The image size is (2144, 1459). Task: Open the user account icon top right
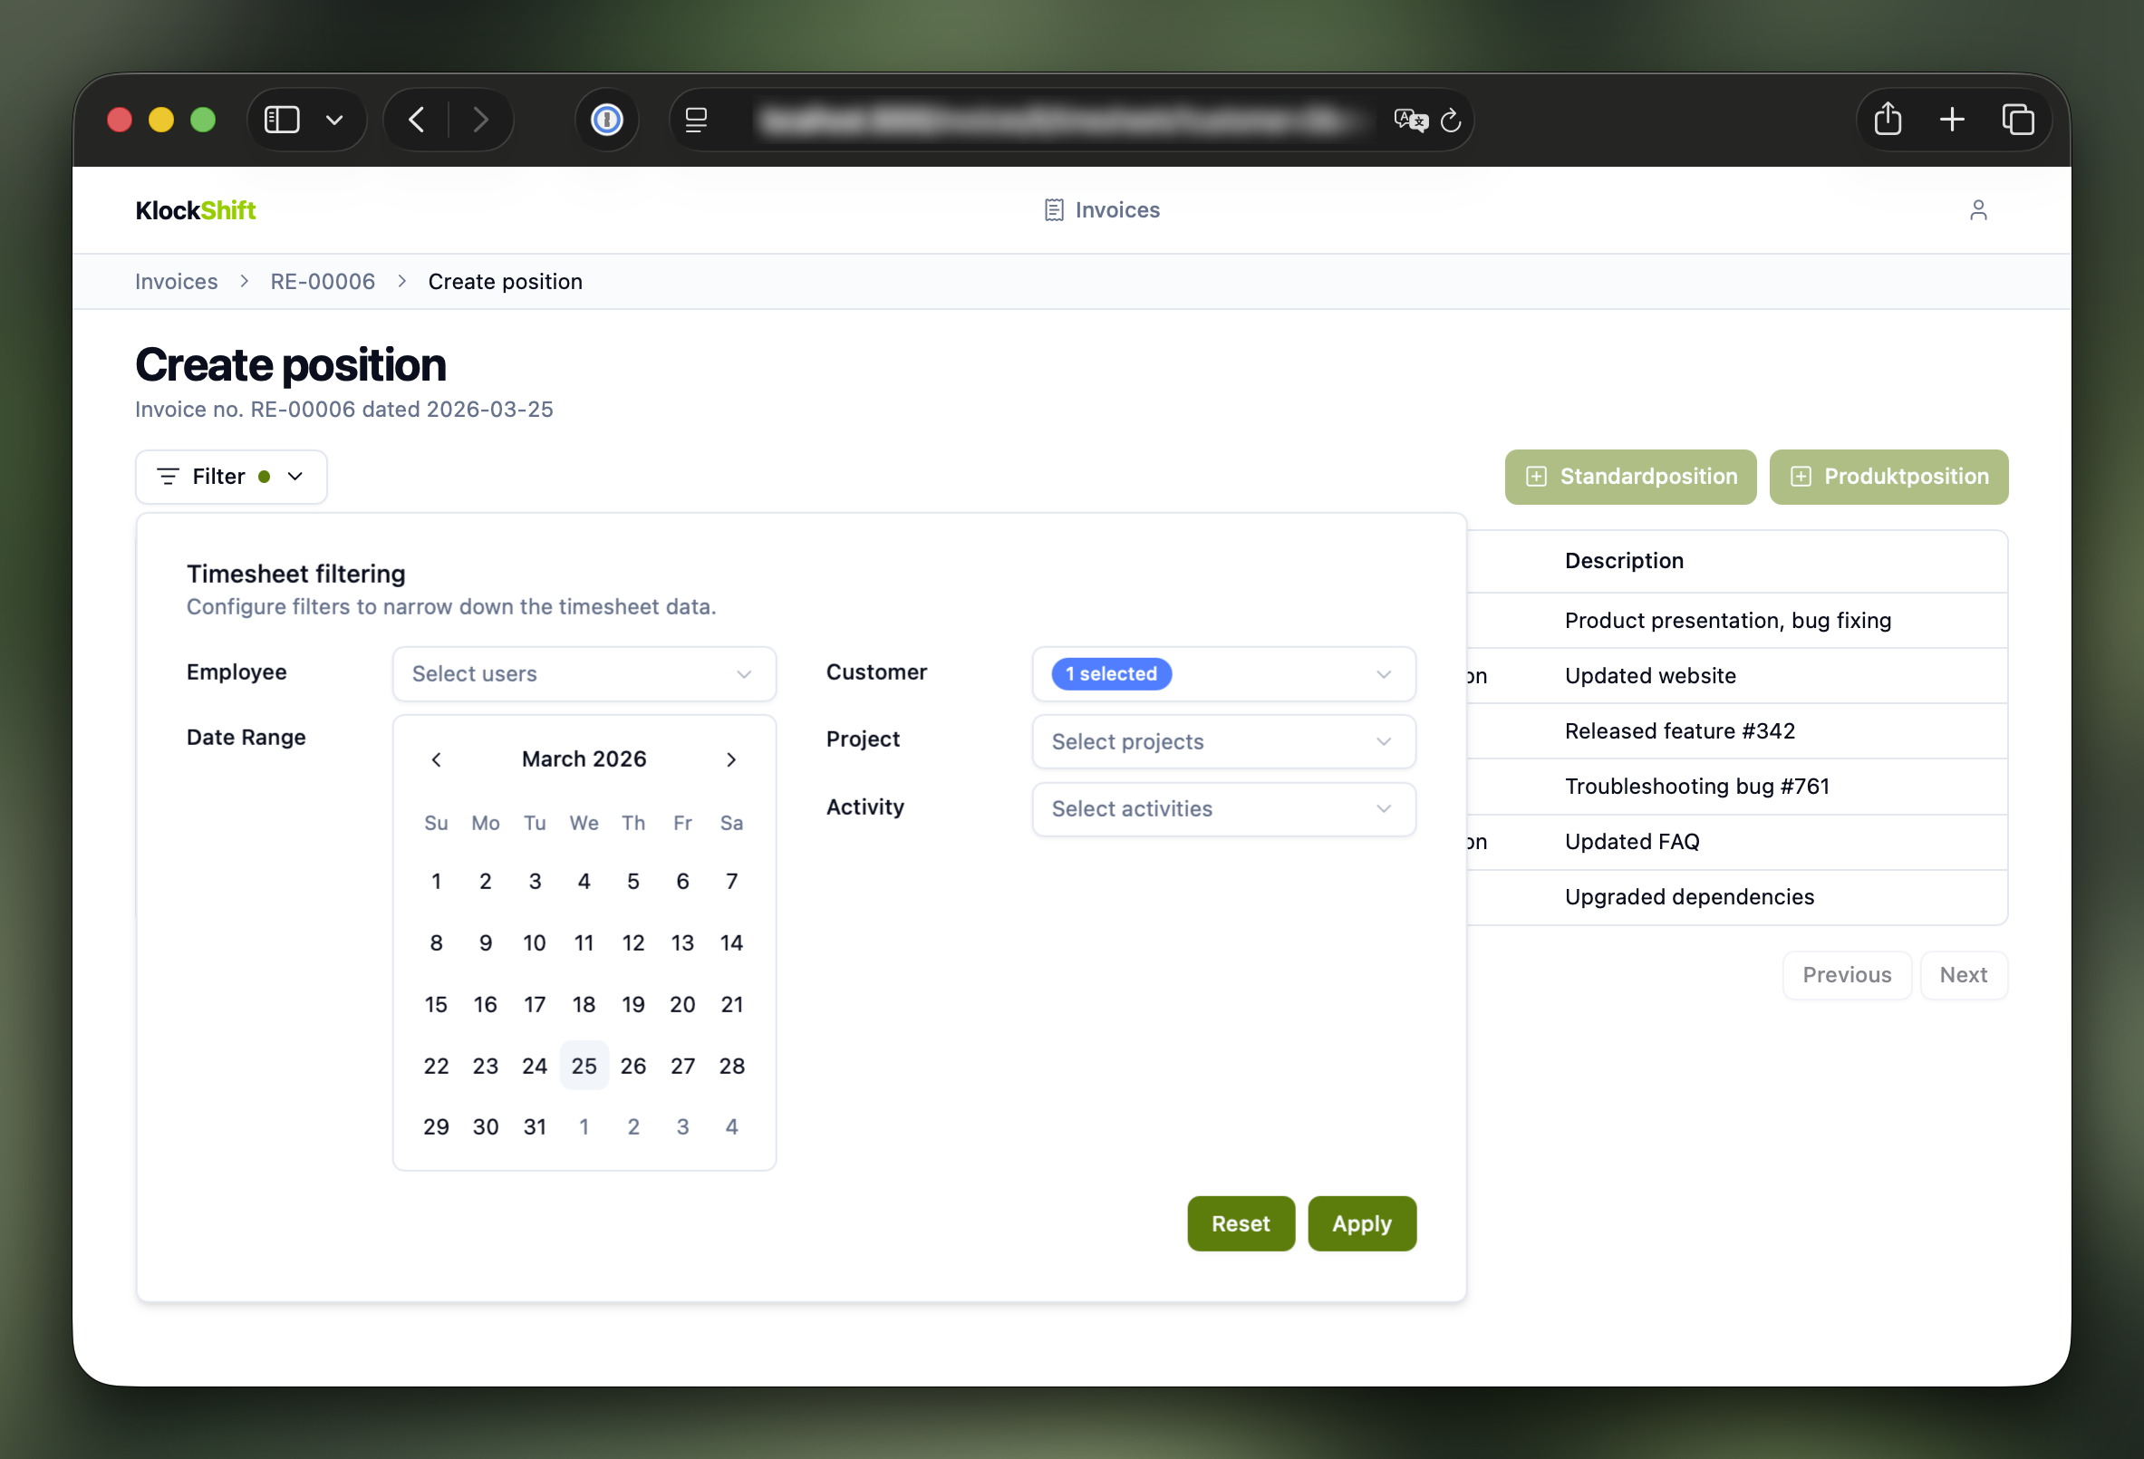coord(1979,209)
